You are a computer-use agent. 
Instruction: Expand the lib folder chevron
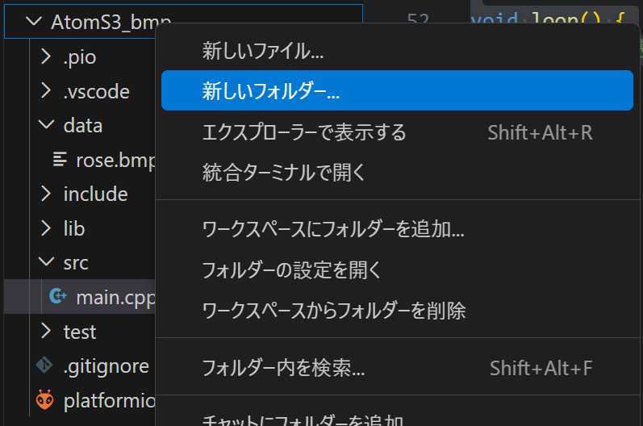(46, 228)
